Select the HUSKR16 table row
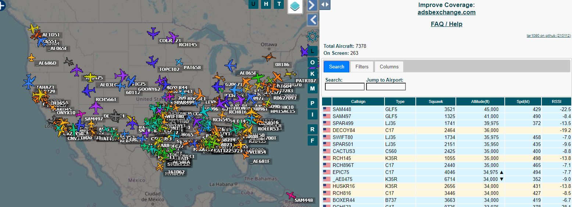572x207 pixels. point(447,186)
